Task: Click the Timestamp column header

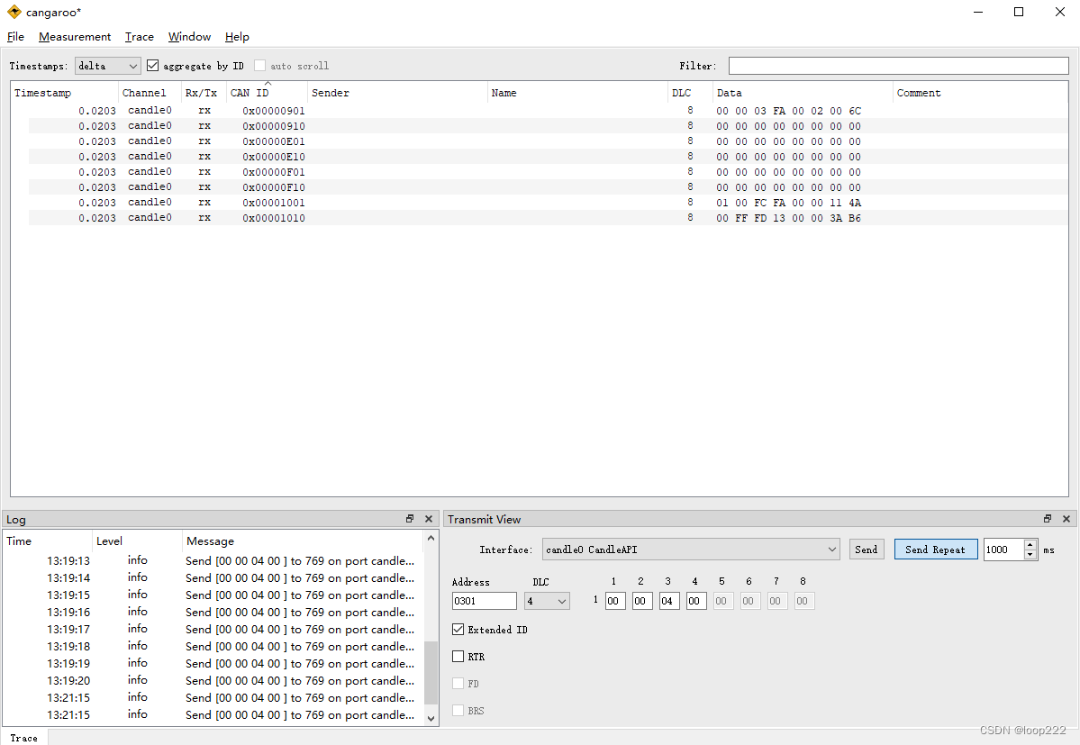Action: (x=64, y=93)
